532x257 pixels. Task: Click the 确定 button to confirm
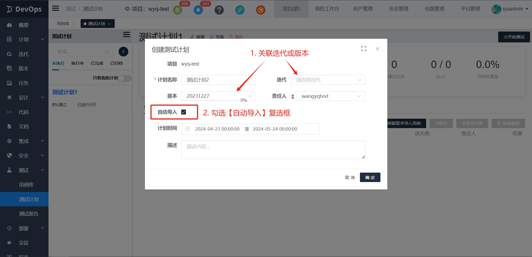pyautogui.click(x=370, y=177)
